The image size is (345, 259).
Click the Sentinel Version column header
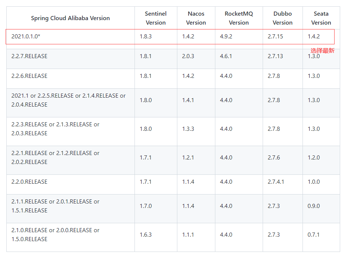click(x=156, y=18)
